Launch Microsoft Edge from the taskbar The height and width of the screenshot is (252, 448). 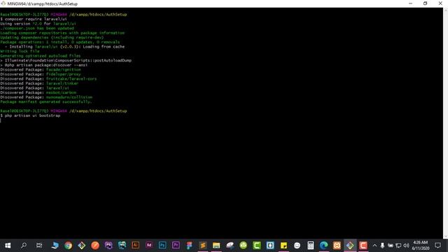click(323, 246)
